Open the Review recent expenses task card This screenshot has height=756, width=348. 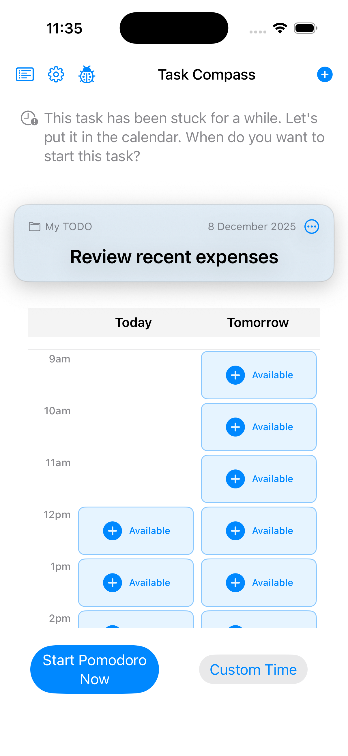tap(174, 257)
